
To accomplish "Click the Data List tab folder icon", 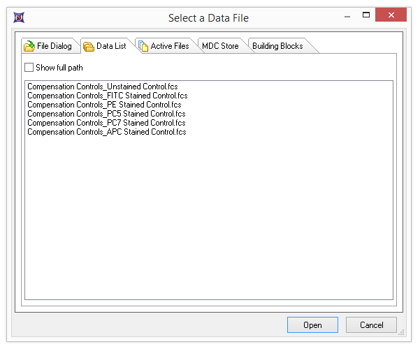I will tap(89, 47).
